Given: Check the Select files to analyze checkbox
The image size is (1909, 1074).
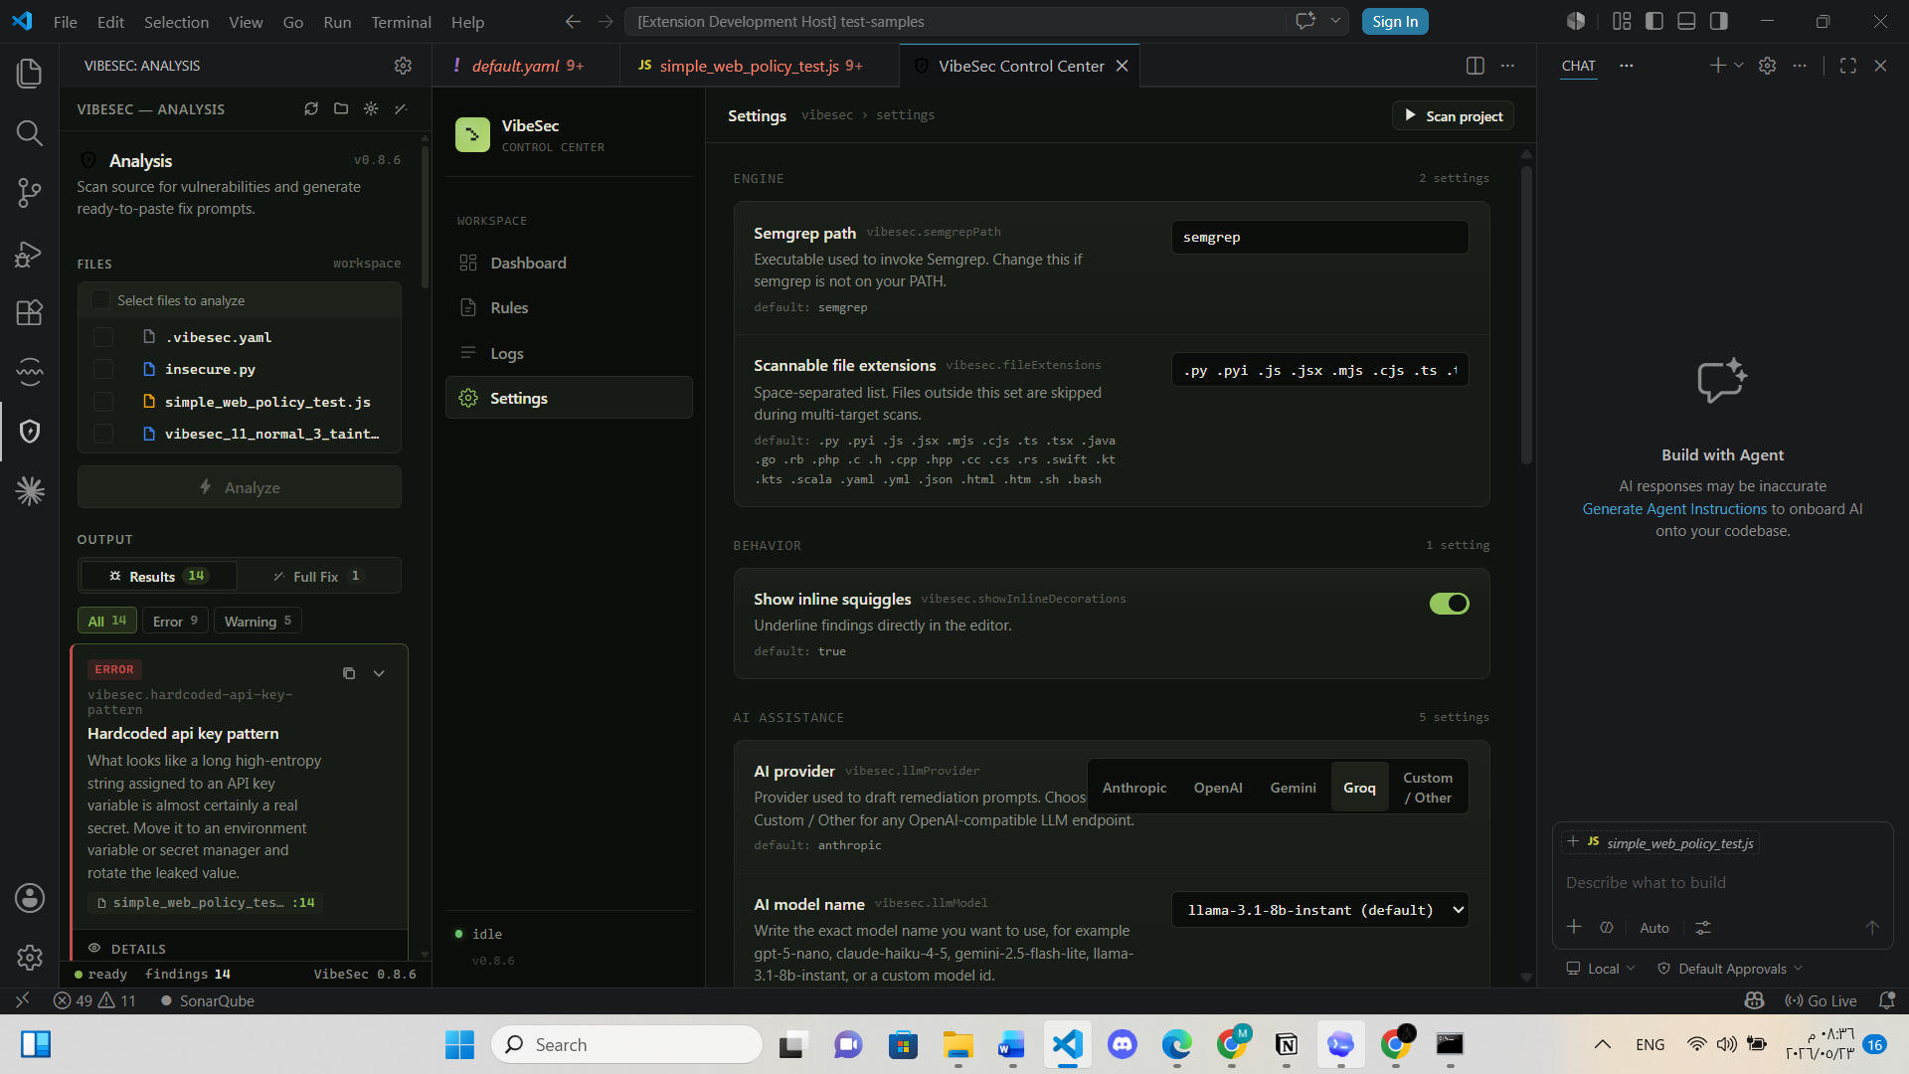Looking at the screenshot, I should [100, 300].
